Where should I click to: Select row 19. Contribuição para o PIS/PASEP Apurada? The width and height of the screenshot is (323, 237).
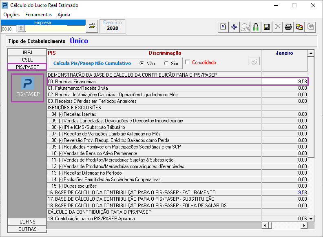coord(154,219)
